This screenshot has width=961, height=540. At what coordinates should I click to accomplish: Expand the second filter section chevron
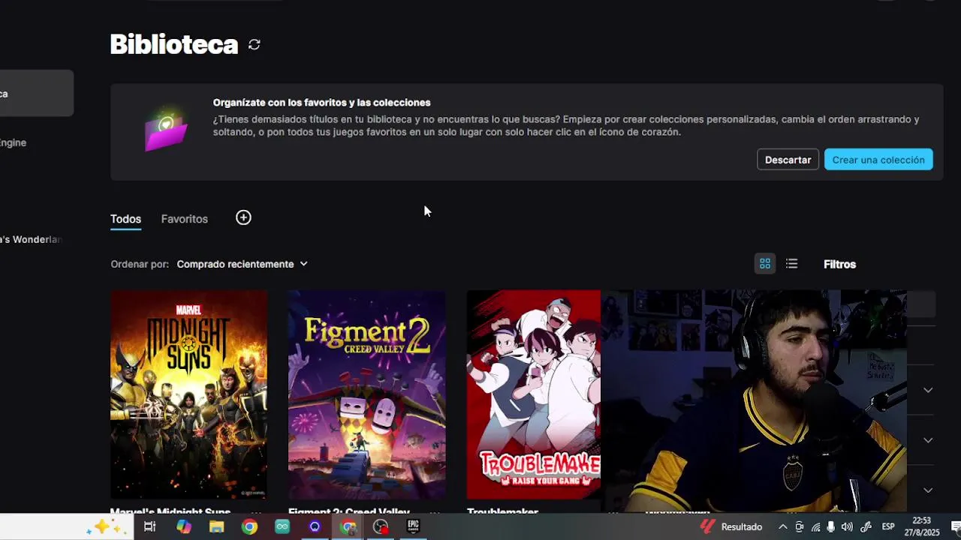coord(928,440)
